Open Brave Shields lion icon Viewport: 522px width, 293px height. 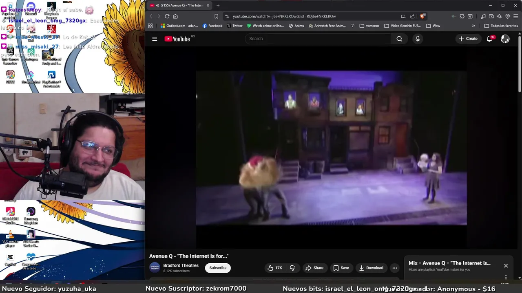coord(422,16)
